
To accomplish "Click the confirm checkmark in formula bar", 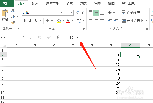I will point(49,37).
